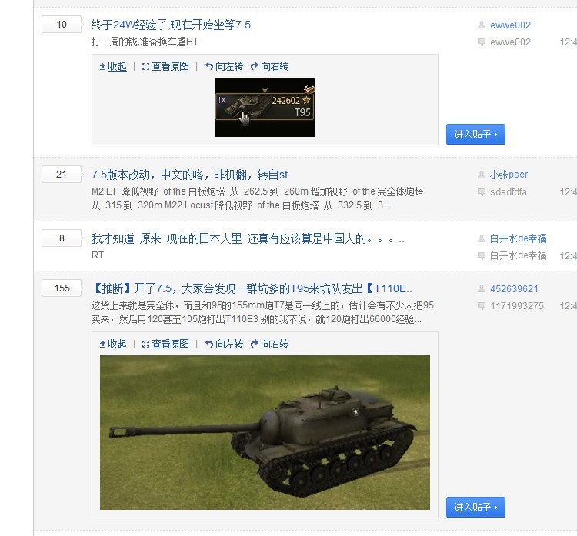Open author profile 452639621
577x536 pixels.
[514, 289]
